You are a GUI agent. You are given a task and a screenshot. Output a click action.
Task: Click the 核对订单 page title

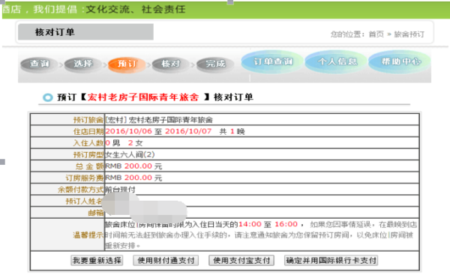(x=55, y=32)
